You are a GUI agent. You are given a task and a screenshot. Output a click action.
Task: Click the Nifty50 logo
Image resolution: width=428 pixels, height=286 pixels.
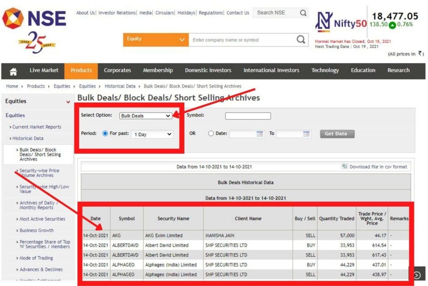[341, 22]
